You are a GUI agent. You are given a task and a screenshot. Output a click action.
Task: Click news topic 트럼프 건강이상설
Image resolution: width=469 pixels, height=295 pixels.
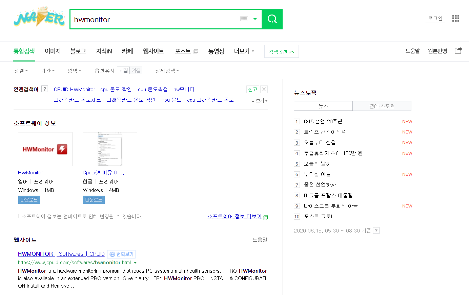point(325,132)
